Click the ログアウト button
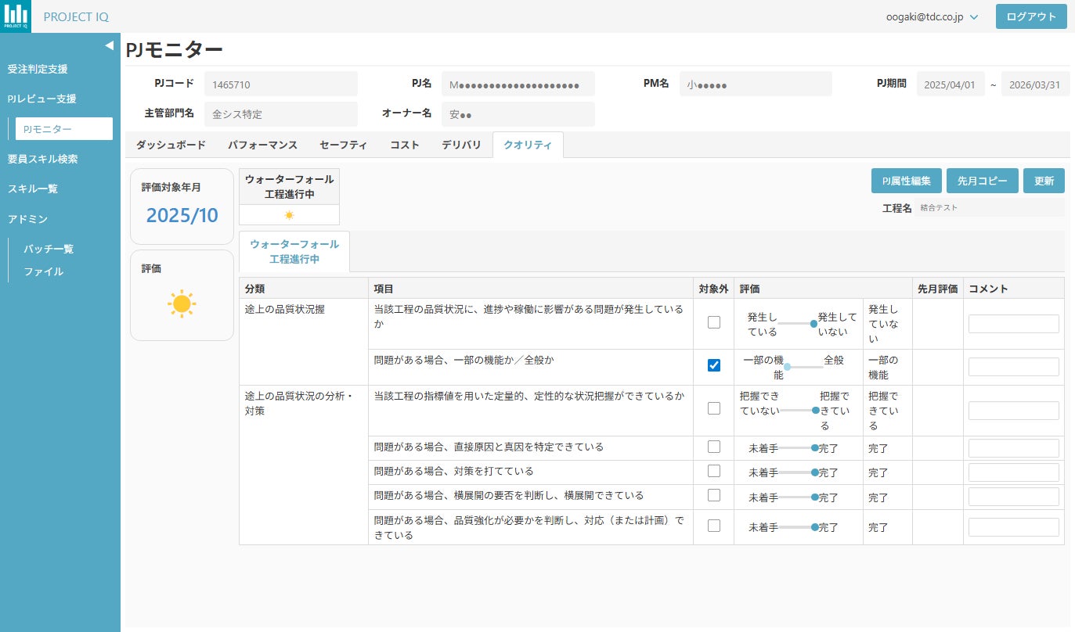 point(1030,16)
